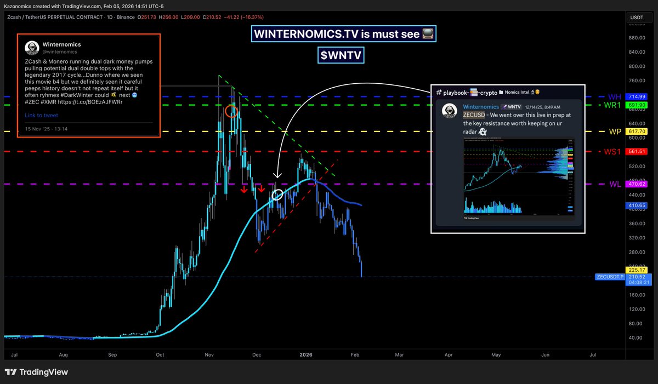Image resolution: width=658 pixels, height=384 pixels.
Task: Click the Winternomics avatar in the Discord message
Action: click(450, 111)
